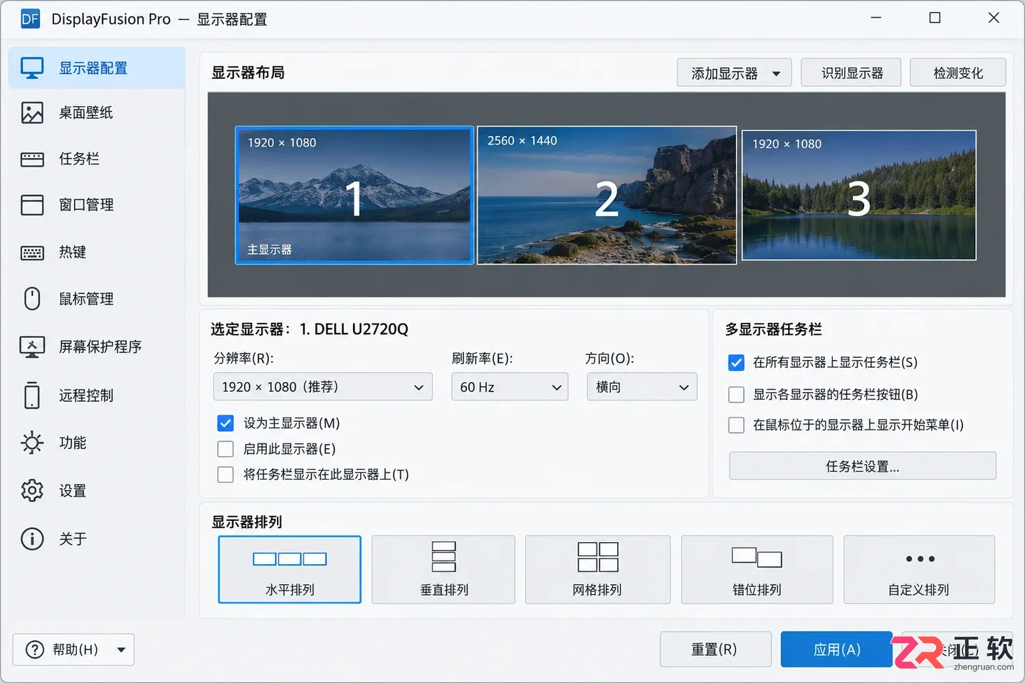
Task: Select the 热键 sidebar item
Action: tap(97, 253)
